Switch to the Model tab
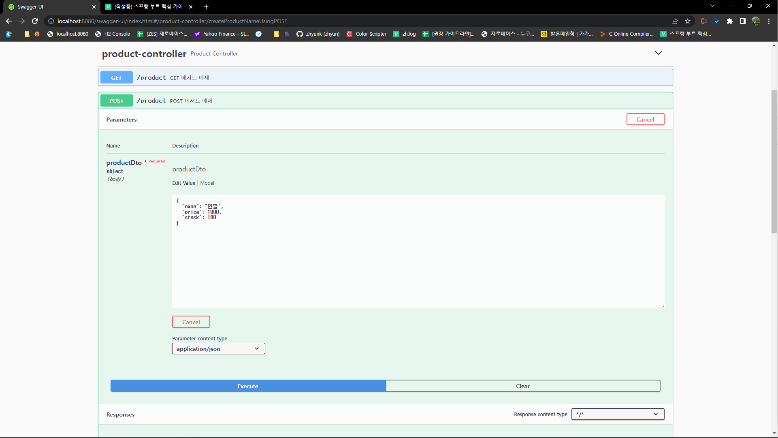Screen dimensions: 778x438 207,183
